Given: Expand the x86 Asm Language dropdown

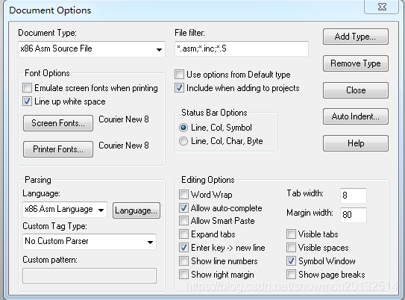Looking at the screenshot, I should (65, 210).
